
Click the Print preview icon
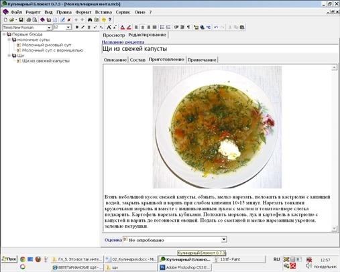tap(35, 20)
